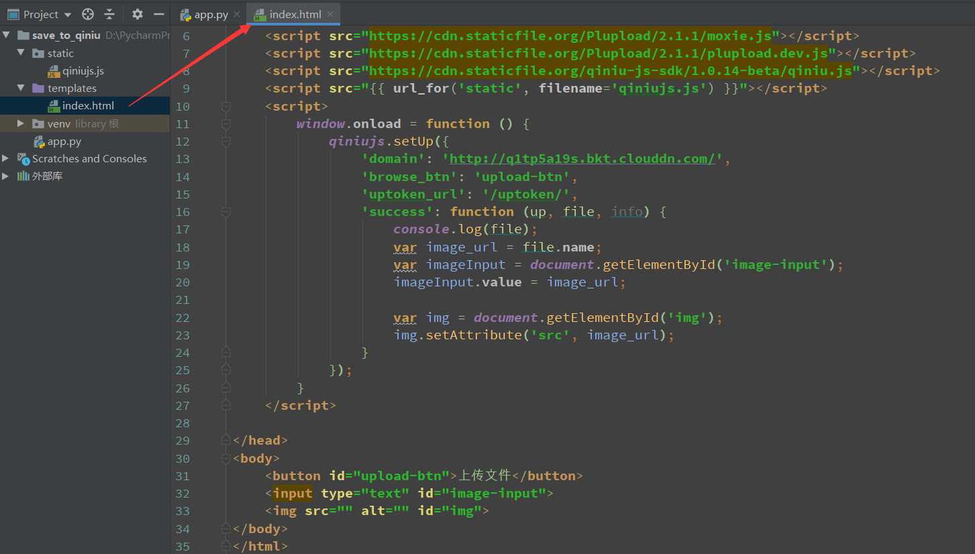This screenshot has height=554, width=975.
Task: Select static folder in project tree
Action: click(85, 53)
